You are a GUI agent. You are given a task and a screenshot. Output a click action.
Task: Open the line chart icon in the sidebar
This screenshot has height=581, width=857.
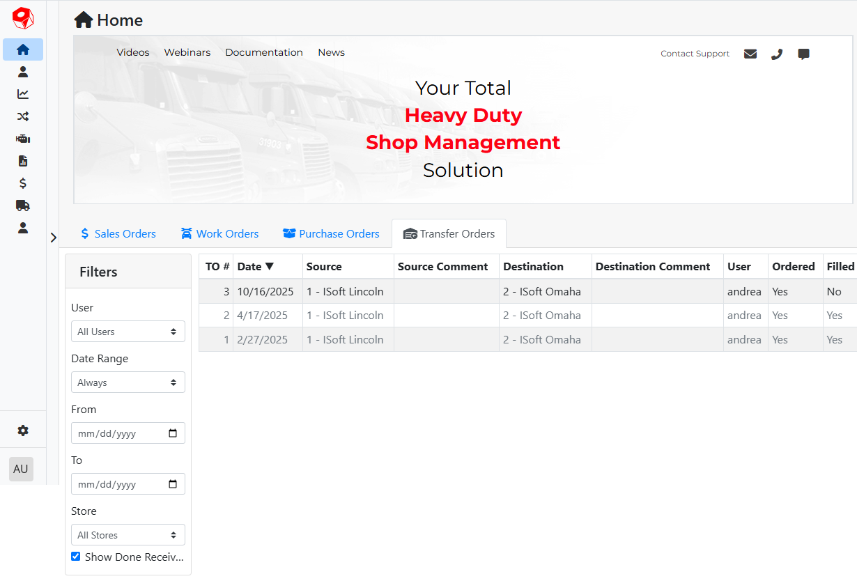[x=23, y=94]
